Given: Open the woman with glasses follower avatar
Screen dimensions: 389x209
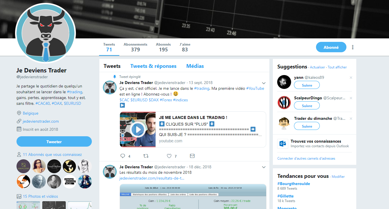Looking at the screenshot, I should pos(39,166).
